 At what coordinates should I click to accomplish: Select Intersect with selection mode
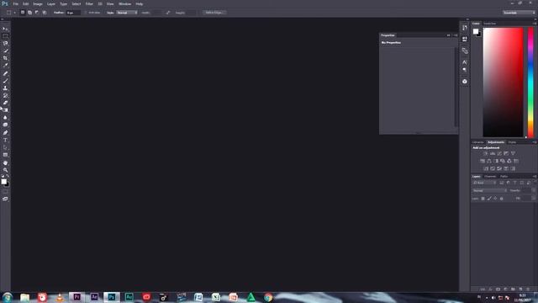click(x=45, y=13)
